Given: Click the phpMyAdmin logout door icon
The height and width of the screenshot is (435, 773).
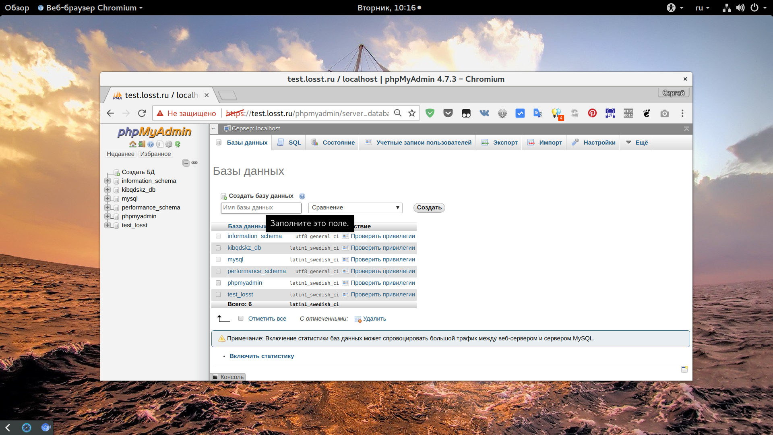Looking at the screenshot, I should click(x=142, y=144).
